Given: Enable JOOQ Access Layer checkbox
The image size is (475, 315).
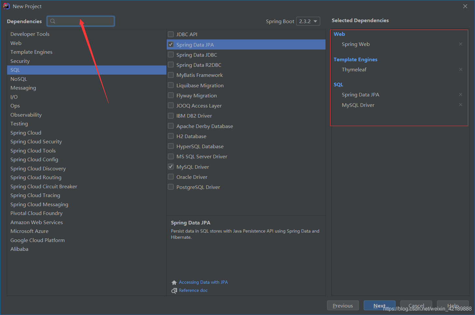Looking at the screenshot, I should coord(171,105).
